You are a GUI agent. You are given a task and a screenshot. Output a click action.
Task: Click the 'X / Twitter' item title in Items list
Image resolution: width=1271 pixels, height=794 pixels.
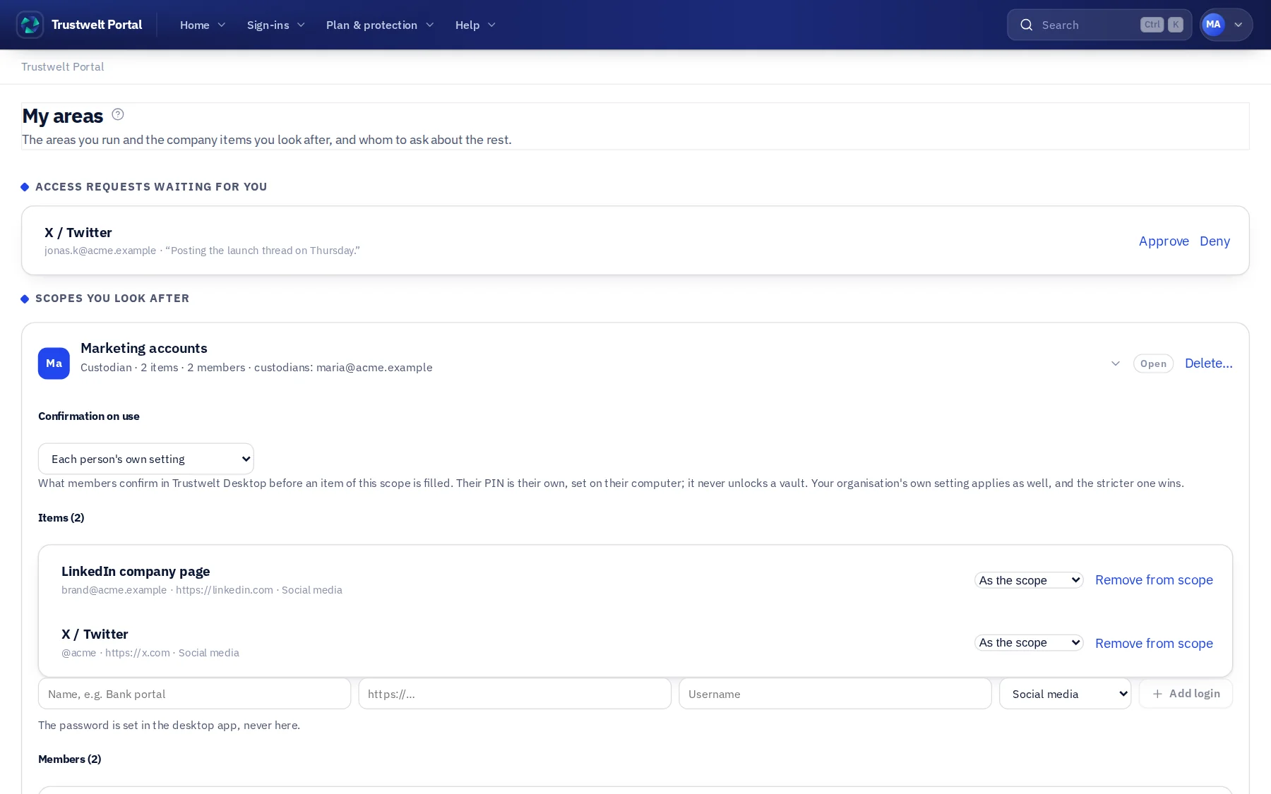point(95,634)
